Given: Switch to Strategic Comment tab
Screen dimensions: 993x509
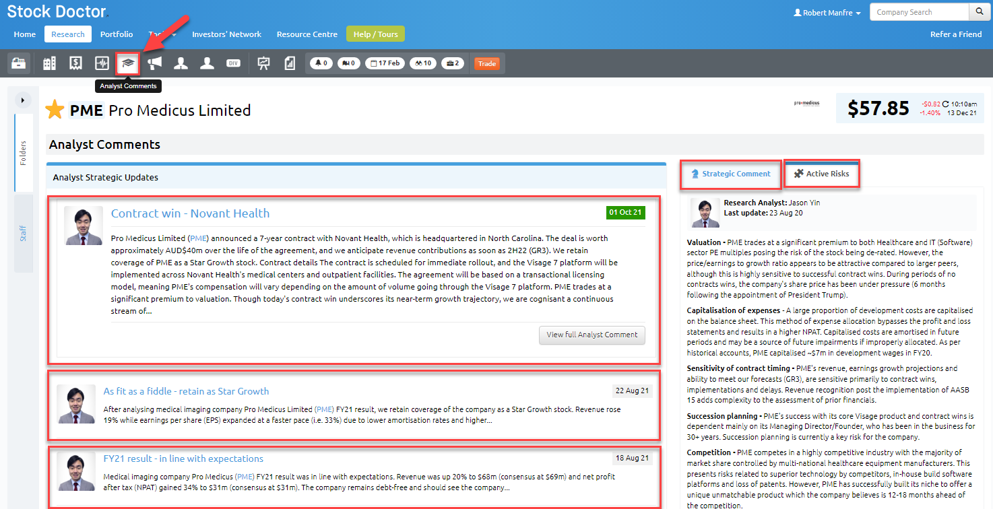Looking at the screenshot, I should pyautogui.click(x=731, y=174).
